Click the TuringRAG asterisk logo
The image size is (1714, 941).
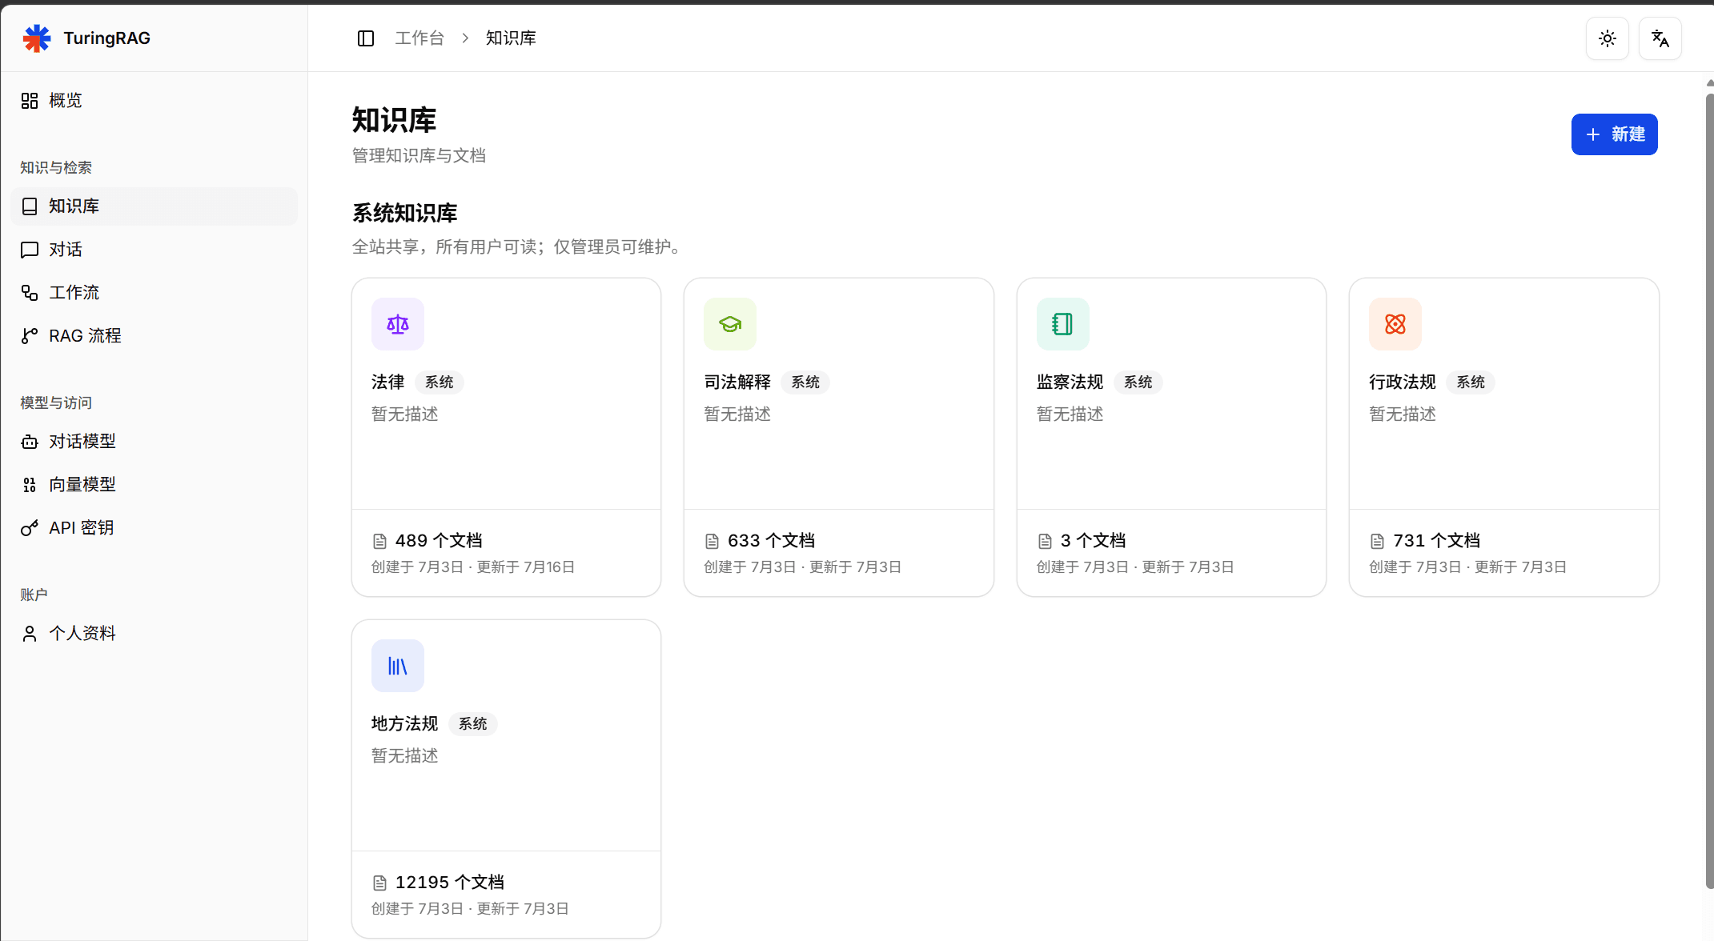coord(37,38)
